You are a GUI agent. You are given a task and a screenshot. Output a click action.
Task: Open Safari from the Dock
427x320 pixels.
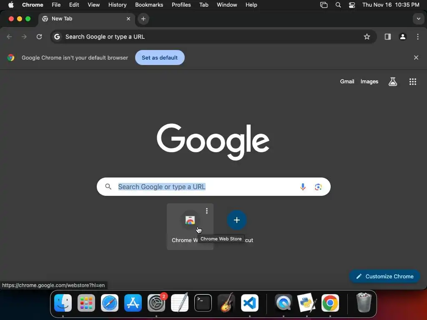[x=110, y=303]
